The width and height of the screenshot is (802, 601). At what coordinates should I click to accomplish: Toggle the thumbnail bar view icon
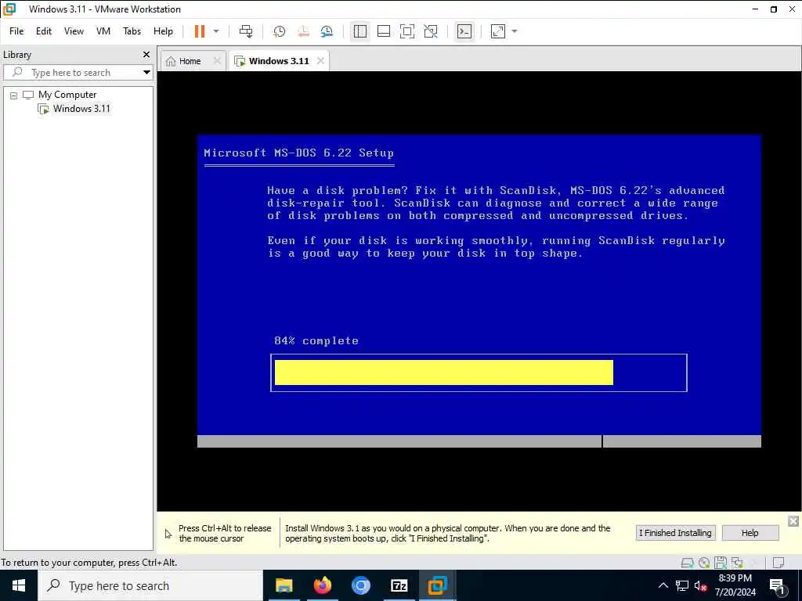click(x=384, y=31)
